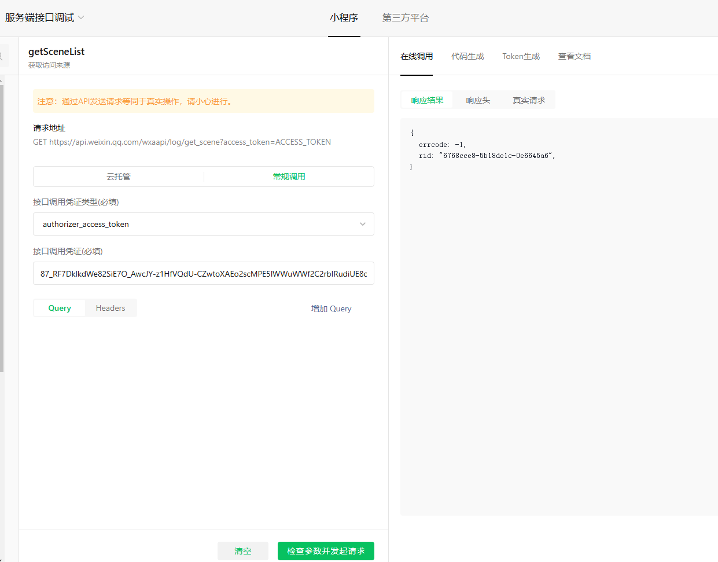718x562 pixels.
Task: Click the orange 注意 warning notice
Action: point(204,101)
